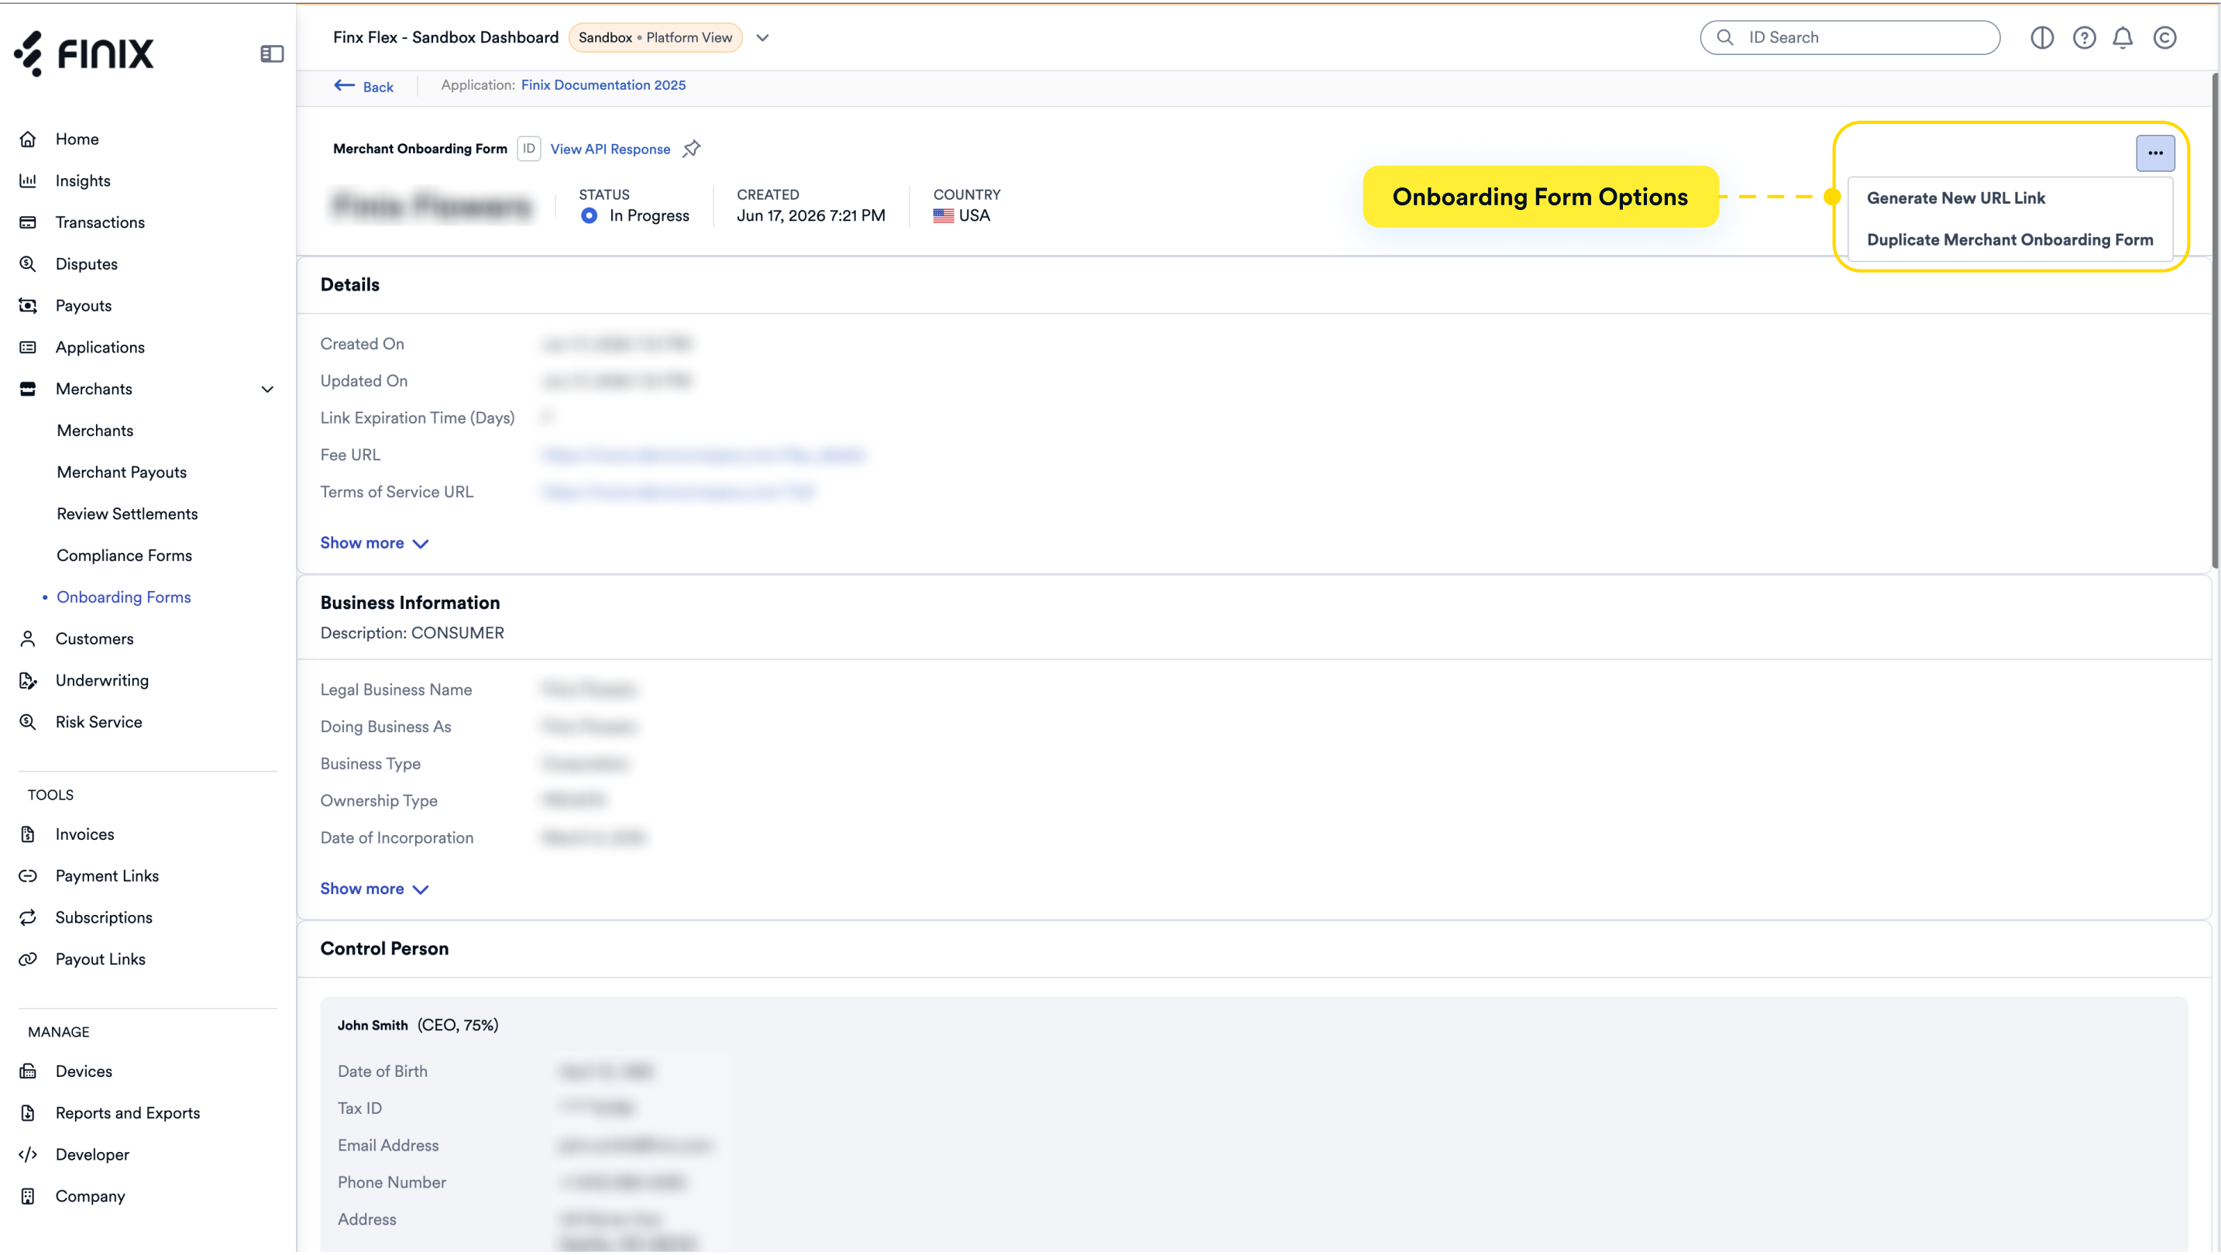2221x1255 pixels.
Task: Click the Payment Links icon
Action: pos(28,875)
